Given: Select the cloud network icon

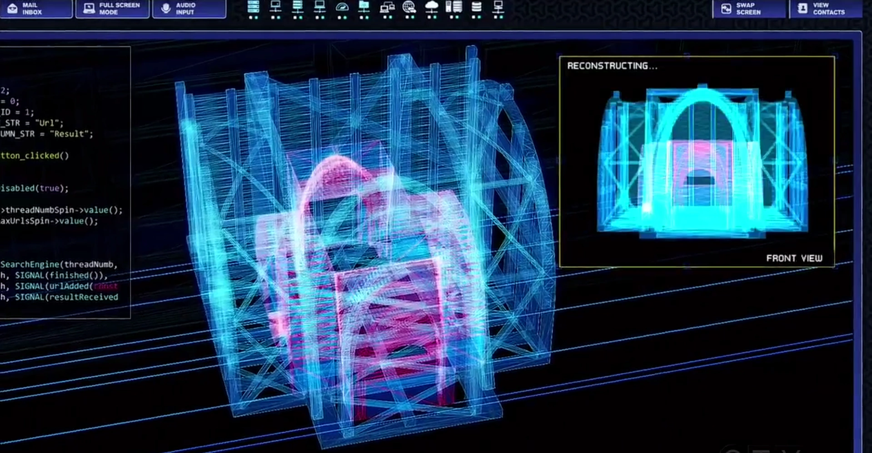Looking at the screenshot, I should (x=431, y=7).
